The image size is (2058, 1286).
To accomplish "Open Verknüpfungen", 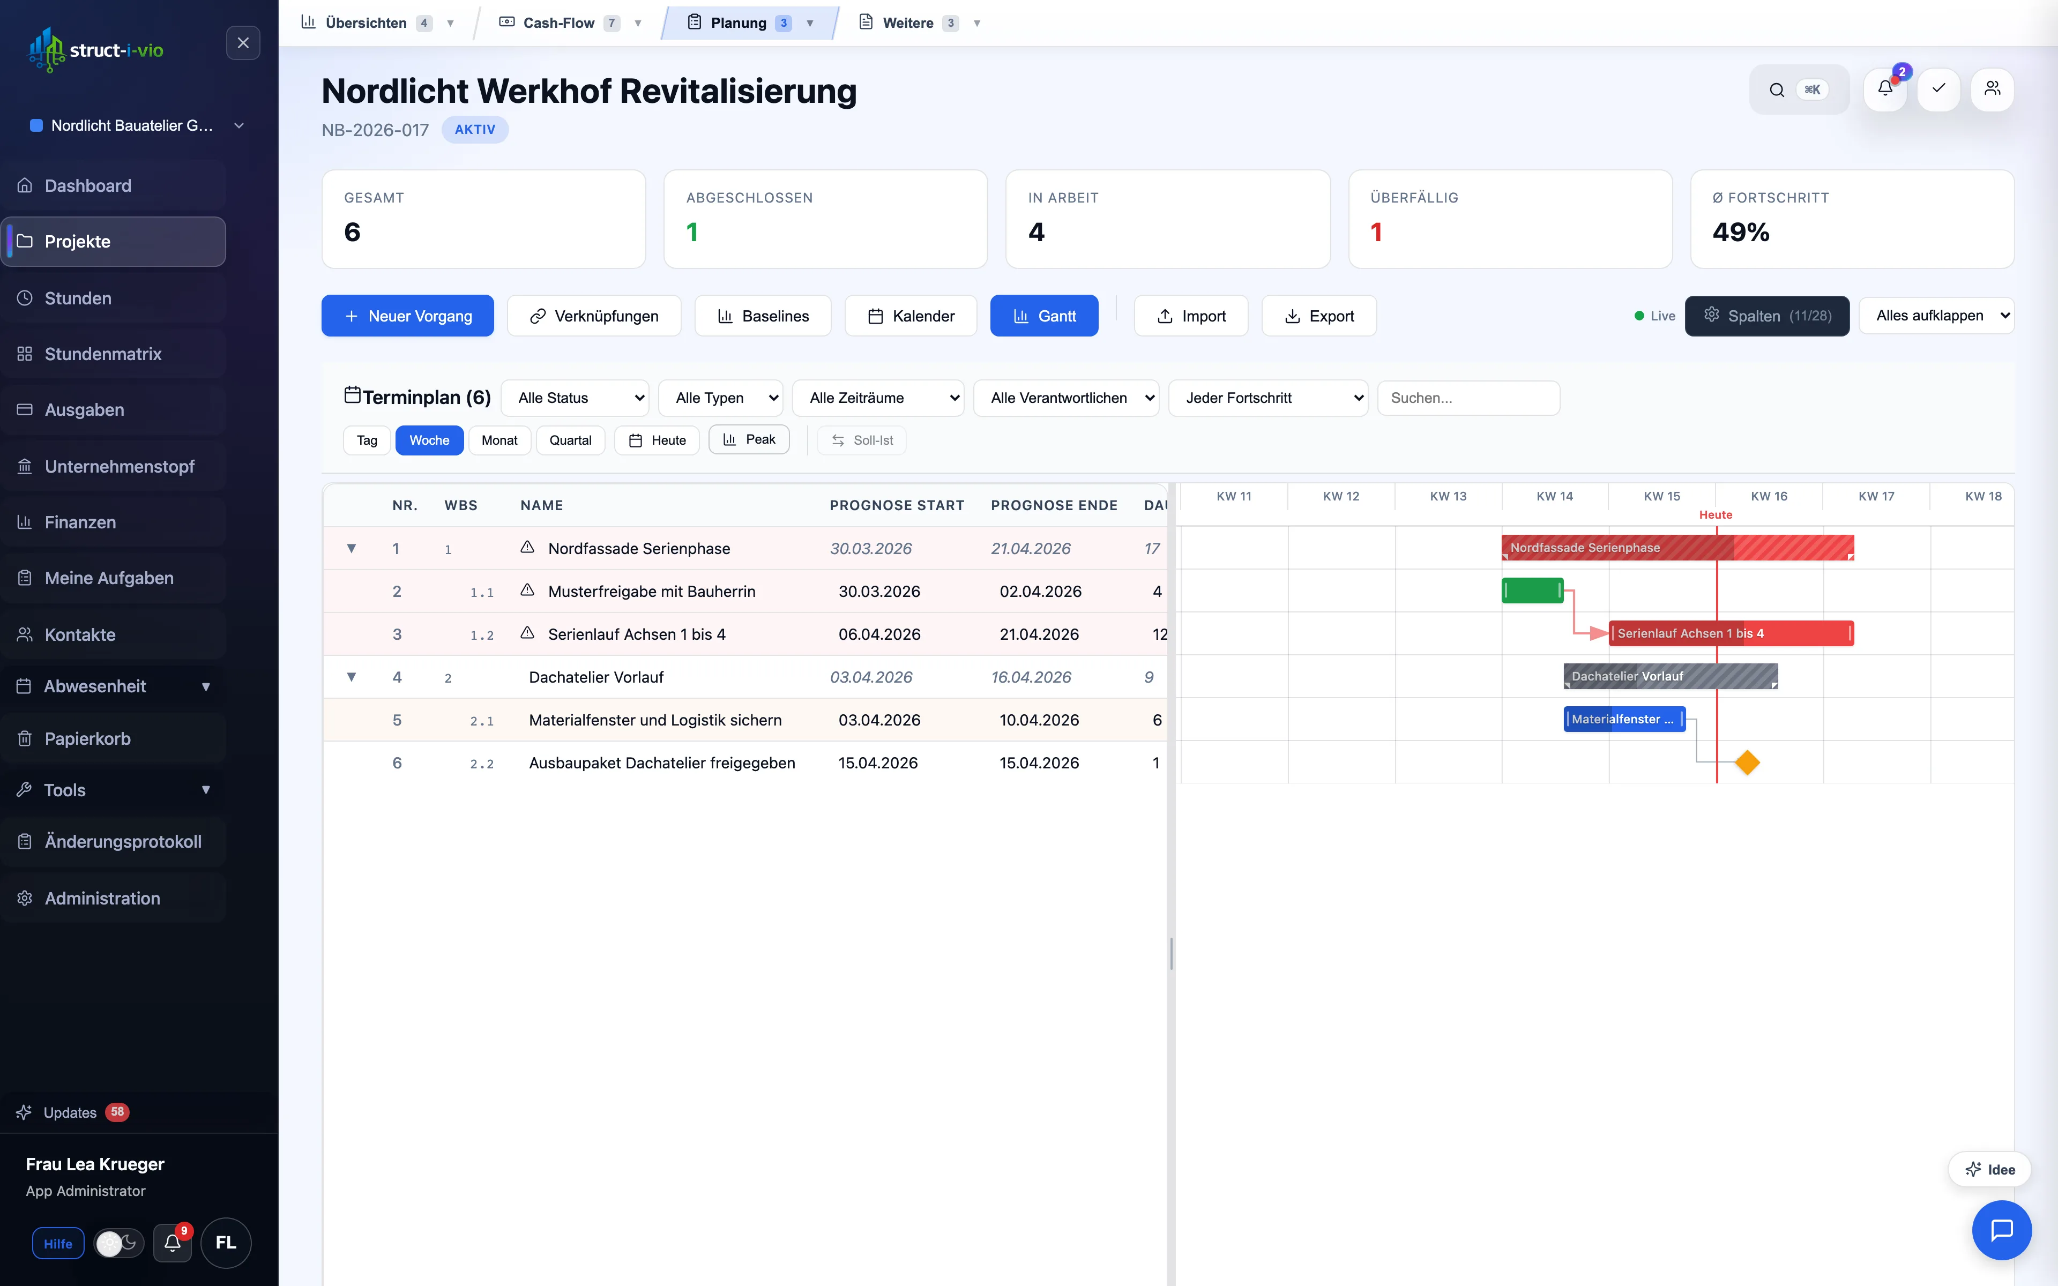I will coord(594,316).
